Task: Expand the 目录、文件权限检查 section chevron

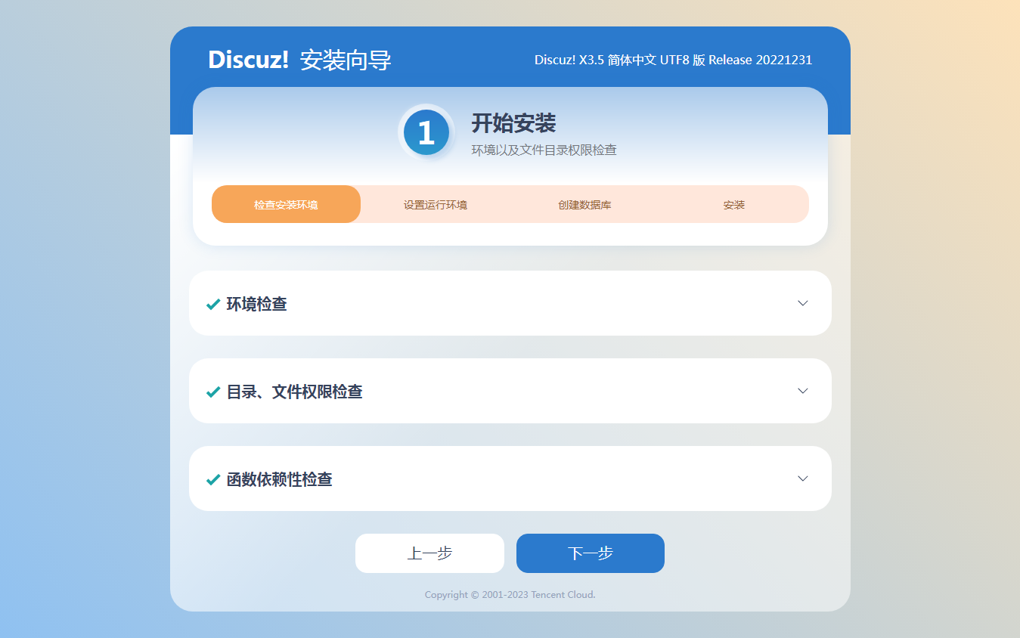Action: tap(803, 391)
